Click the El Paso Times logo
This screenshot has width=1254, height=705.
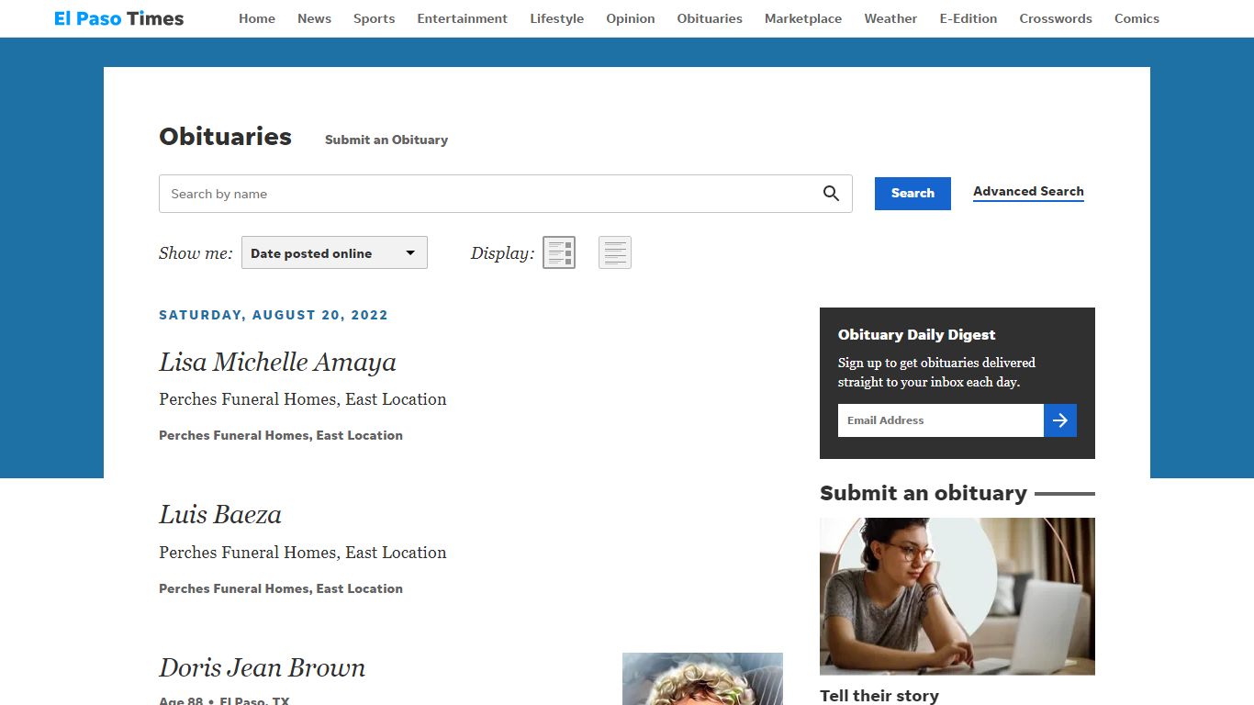pos(119,18)
